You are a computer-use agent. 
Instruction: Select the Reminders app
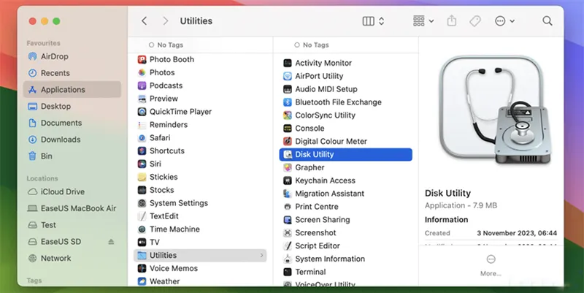coord(200,124)
